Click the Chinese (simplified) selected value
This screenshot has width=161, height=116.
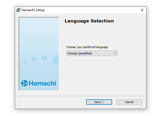[x=80, y=53]
